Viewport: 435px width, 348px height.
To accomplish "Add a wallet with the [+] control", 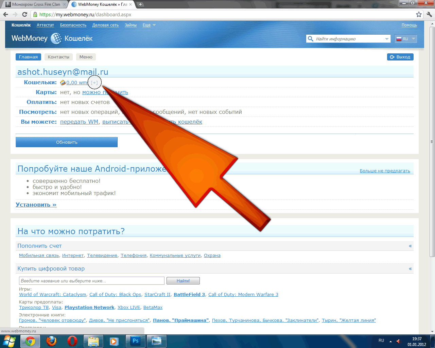I will [94, 83].
